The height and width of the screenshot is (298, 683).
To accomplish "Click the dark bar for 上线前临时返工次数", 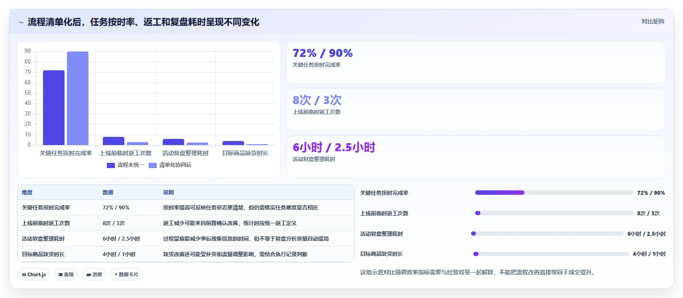I will [114, 141].
